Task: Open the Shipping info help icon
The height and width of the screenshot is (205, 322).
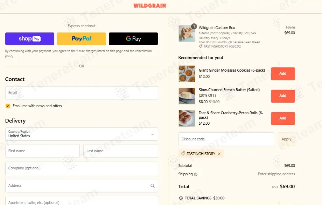Action: pos(196,174)
